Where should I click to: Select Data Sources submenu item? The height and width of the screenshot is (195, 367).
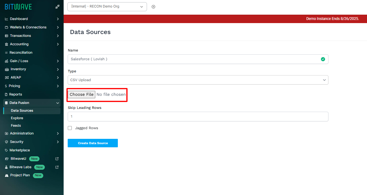point(32,111)
